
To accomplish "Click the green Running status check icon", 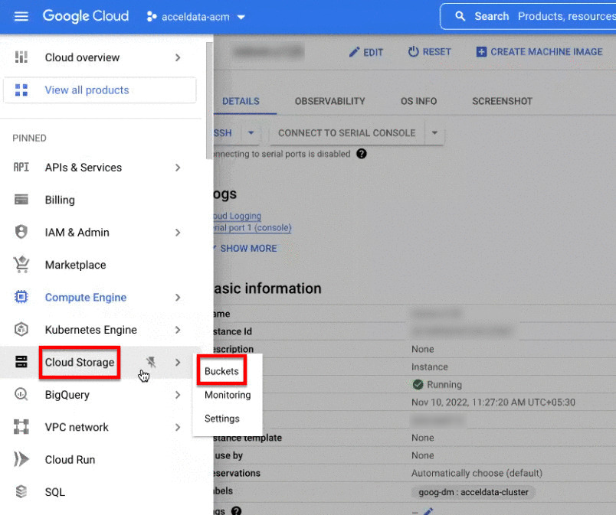I will pos(418,384).
